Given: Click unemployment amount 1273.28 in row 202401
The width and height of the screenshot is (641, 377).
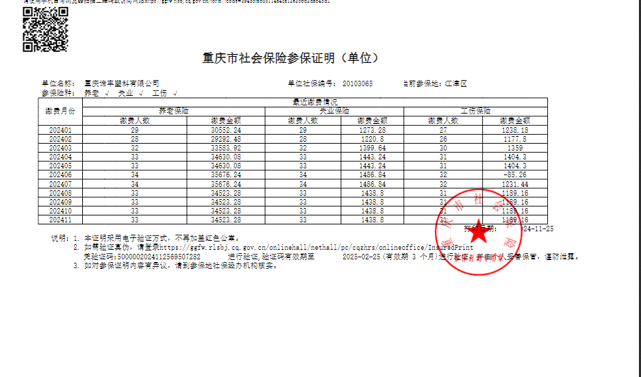Looking at the screenshot, I should [x=373, y=130].
